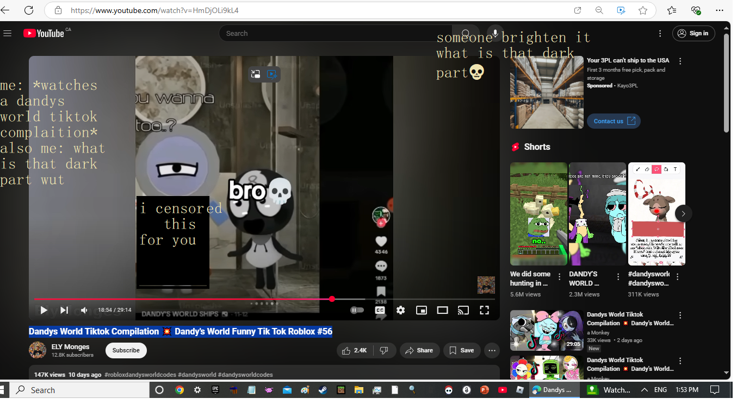This screenshot has width=743, height=417.
Task: Go to the YouTube home logo
Action: coord(44,33)
